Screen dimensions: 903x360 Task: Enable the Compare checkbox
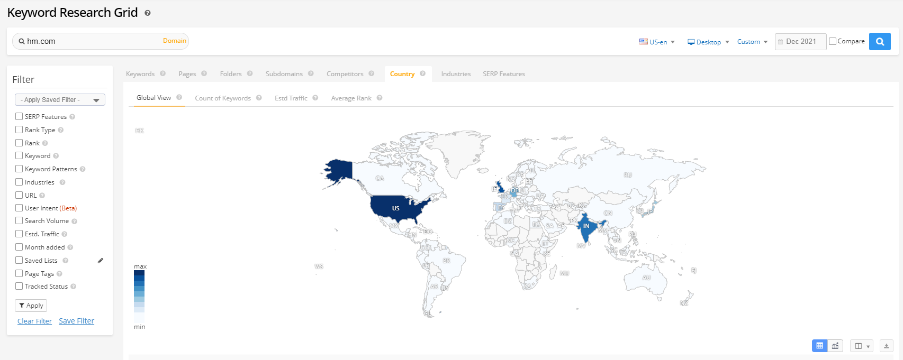pyautogui.click(x=833, y=41)
